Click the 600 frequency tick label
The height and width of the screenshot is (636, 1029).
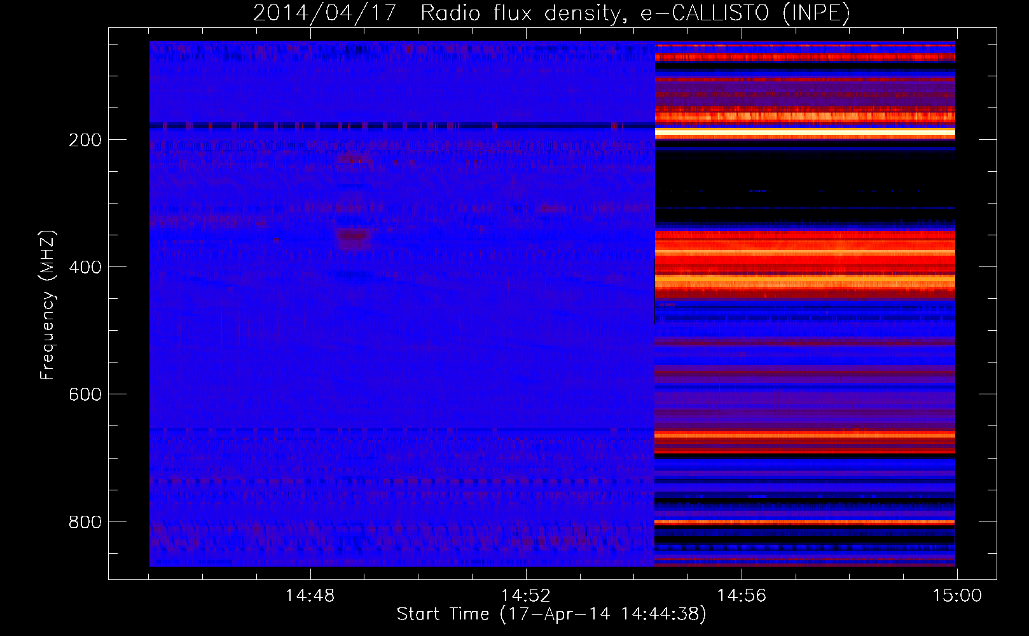click(85, 394)
